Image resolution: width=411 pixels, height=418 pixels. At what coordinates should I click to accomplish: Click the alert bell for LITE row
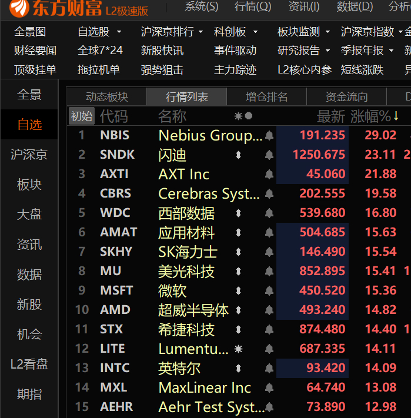269,349
